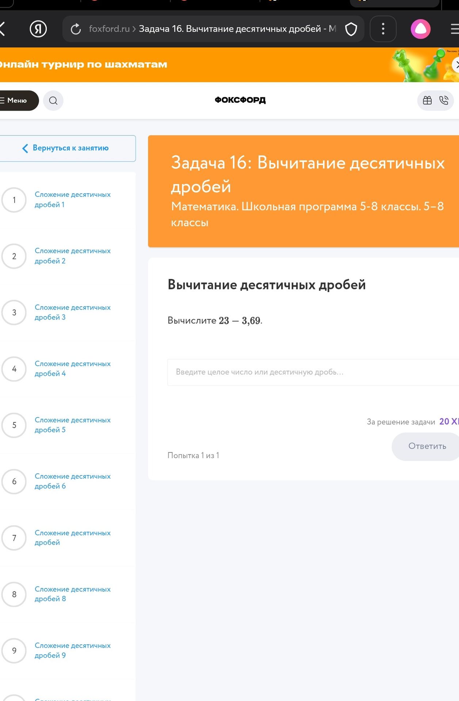Screen dimensions: 459x701
Task: Open the gift box icon in header
Action: coord(427,100)
